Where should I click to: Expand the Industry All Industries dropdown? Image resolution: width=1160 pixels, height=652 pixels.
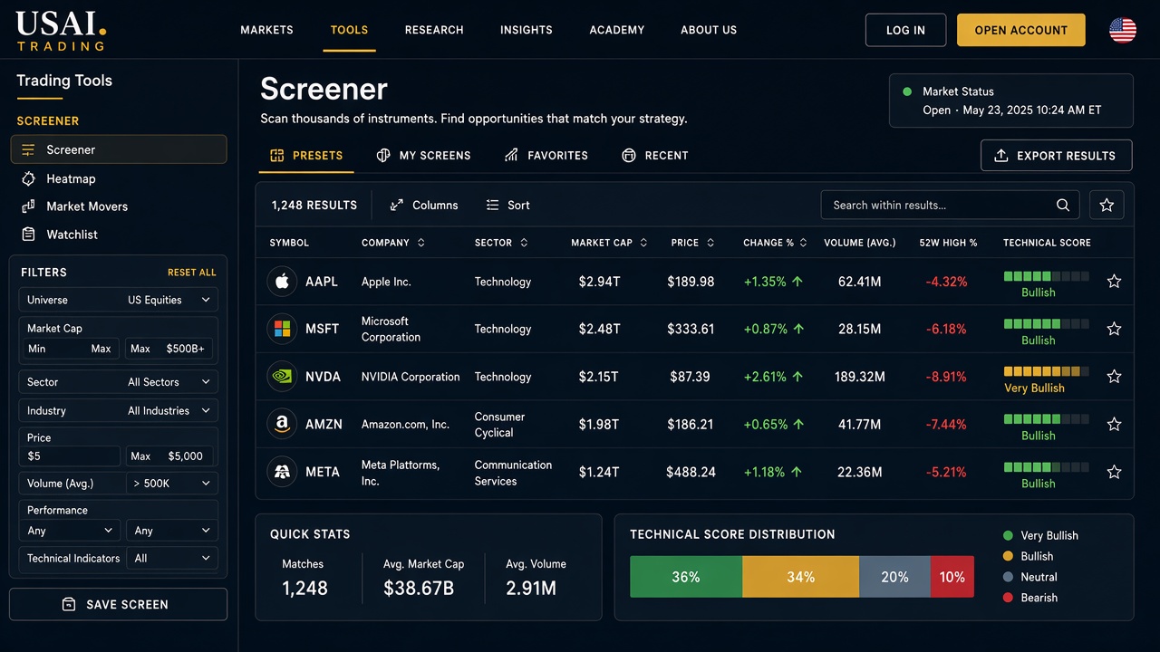point(118,410)
